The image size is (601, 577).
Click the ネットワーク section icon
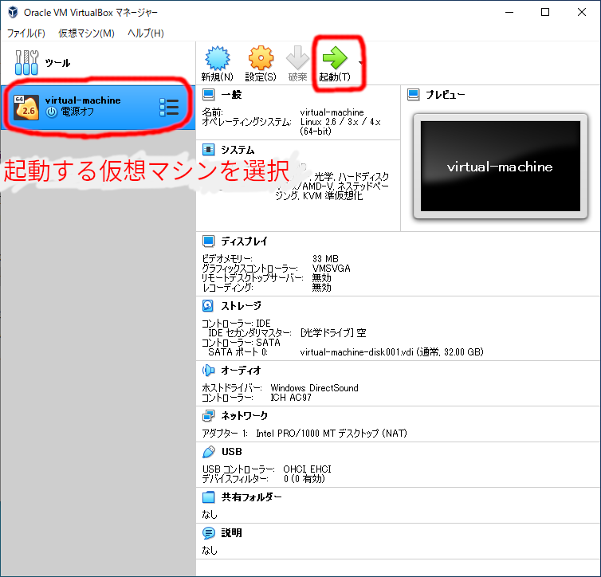pyautogui.click(x=209, y=415)
